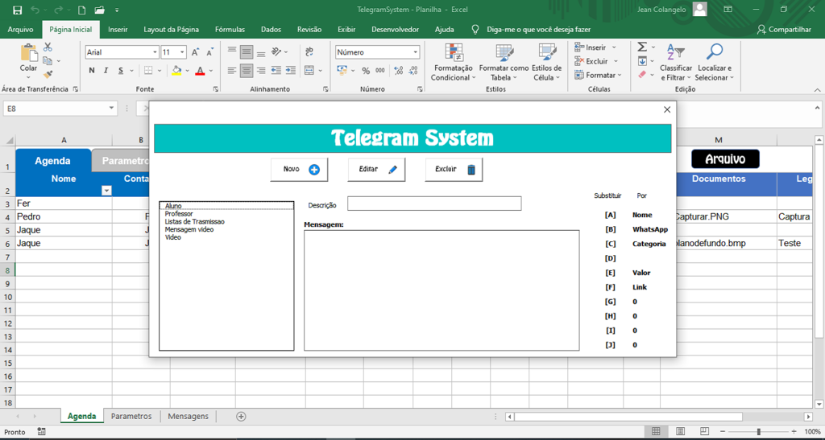Undo the last action in title bar

pos(35,10)
